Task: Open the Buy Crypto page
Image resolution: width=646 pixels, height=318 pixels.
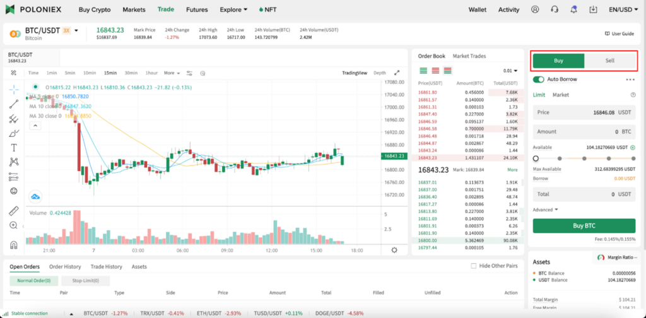Action: tap(95, 9)
